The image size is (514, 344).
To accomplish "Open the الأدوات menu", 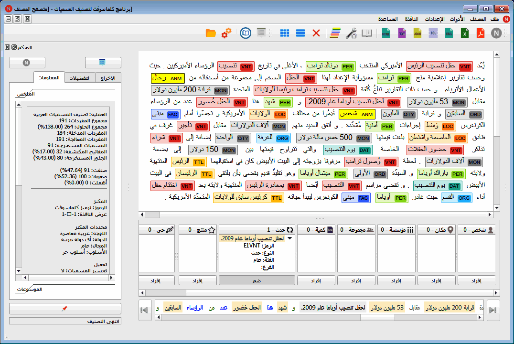I will point(457,19).
